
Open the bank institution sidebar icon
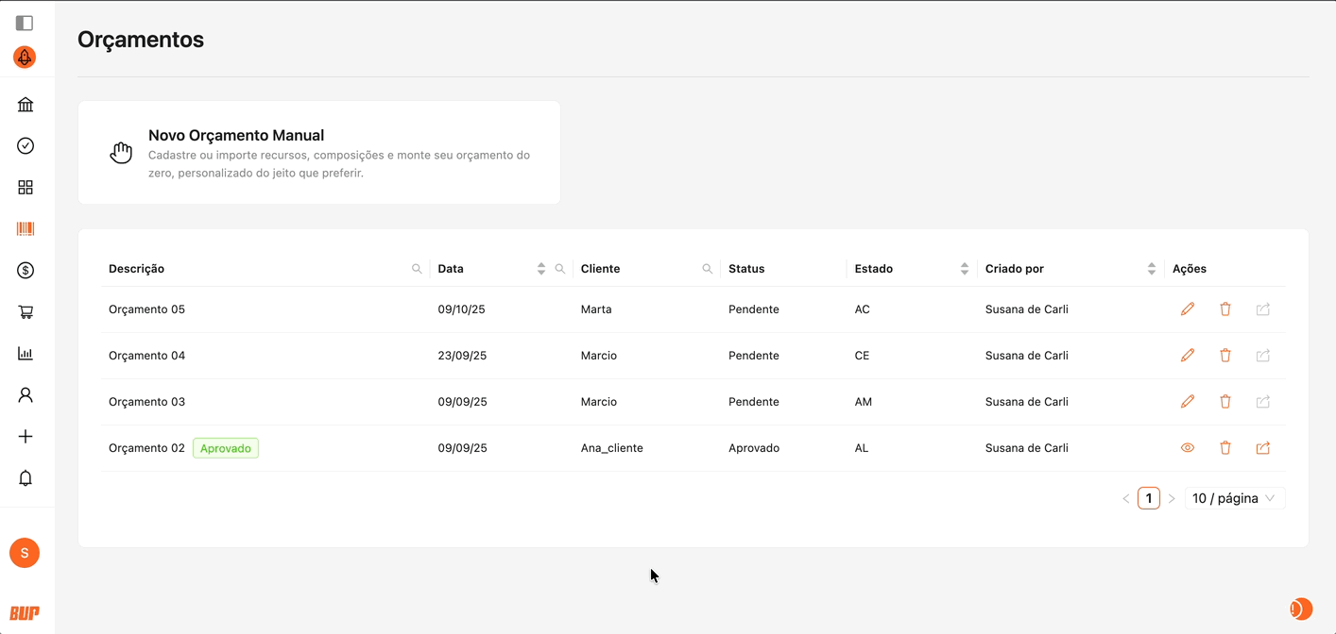pos(26,105)
